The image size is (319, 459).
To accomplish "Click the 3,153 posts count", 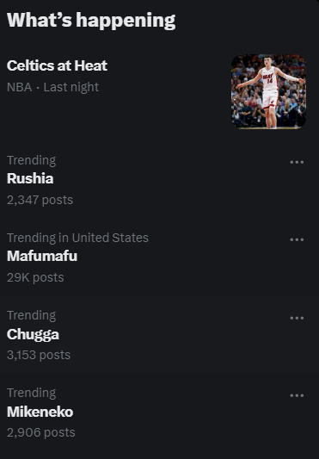I will (39, 355).
